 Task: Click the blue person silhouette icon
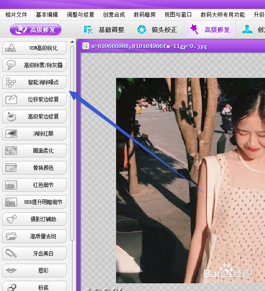pyautogui.click(x=248, y=30)
